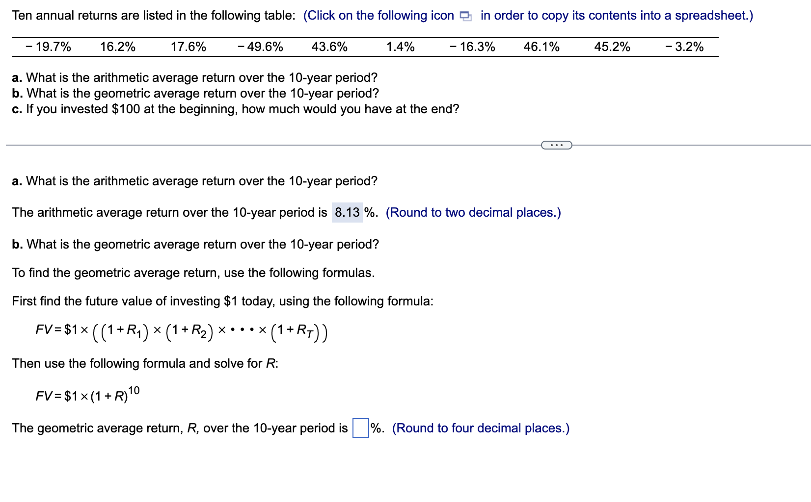Toggle the shaded arithmetic average answer field
811x502 pixels.
pyautogui.click(x=347, y=212)
